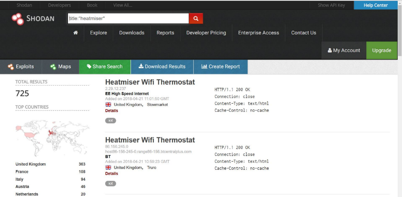The width and height of the screenshot is (402, 197).
Task: Open the Explore menu item
Action: tap(98, 33)
